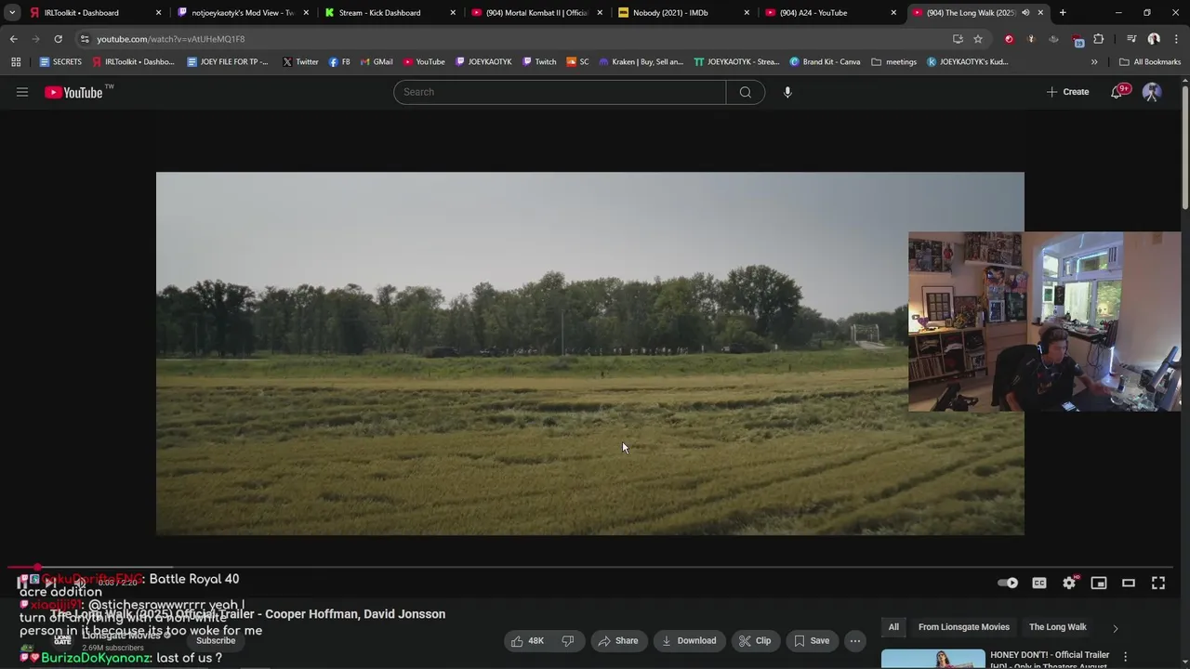Image resolution: width=1190 pixels, height=669 pixels.
Task: Subscribe to Lionsgate Movies
Action: [x=216, y=640]
